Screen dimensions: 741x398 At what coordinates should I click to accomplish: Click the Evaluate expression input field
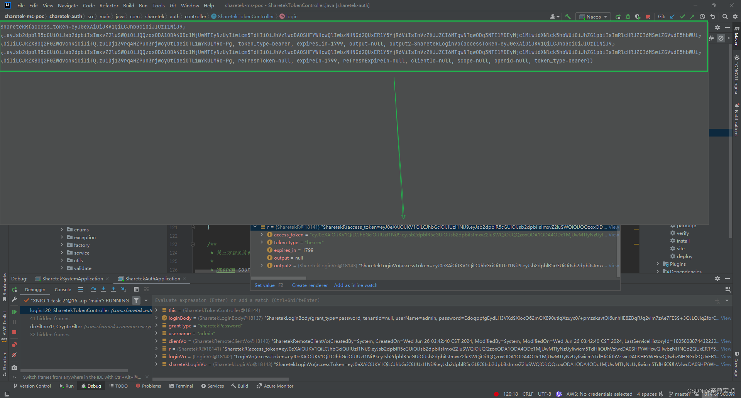pos(270,300)
